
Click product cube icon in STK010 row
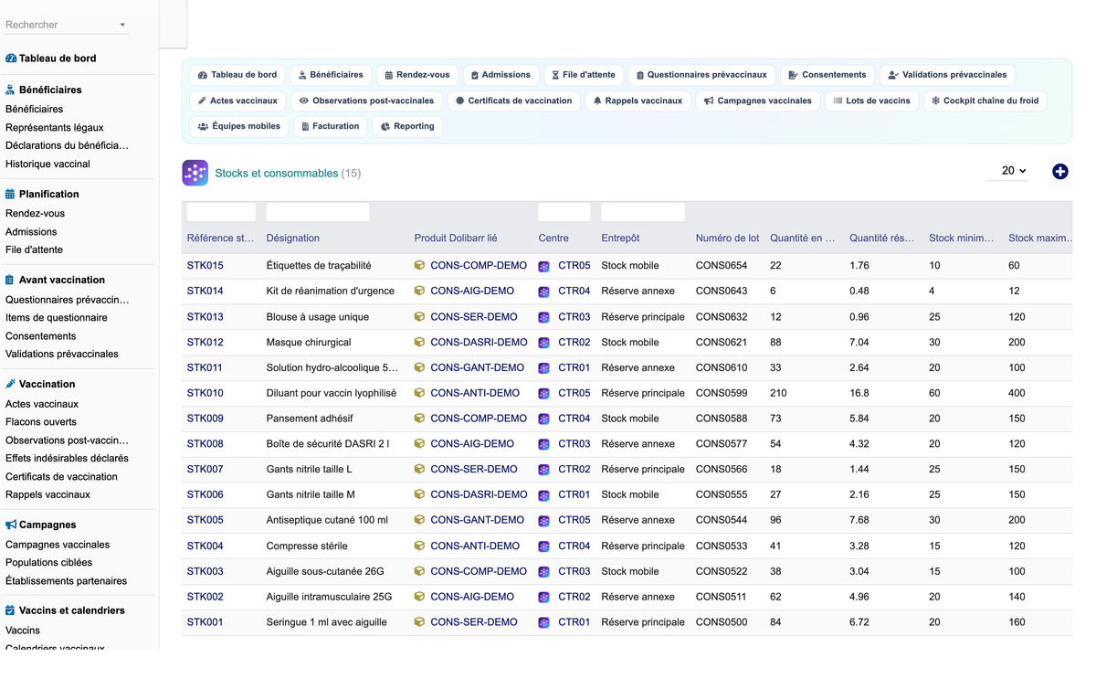[420, 393]
